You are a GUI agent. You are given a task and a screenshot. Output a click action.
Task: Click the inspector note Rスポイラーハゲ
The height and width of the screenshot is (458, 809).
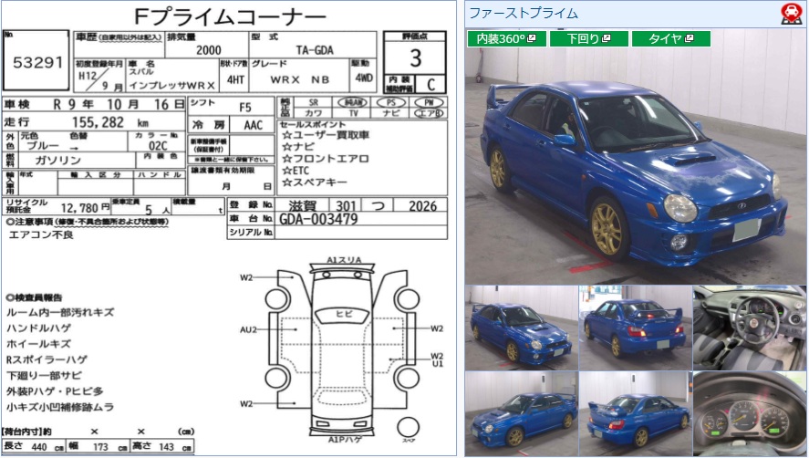(x=47, y=359)
